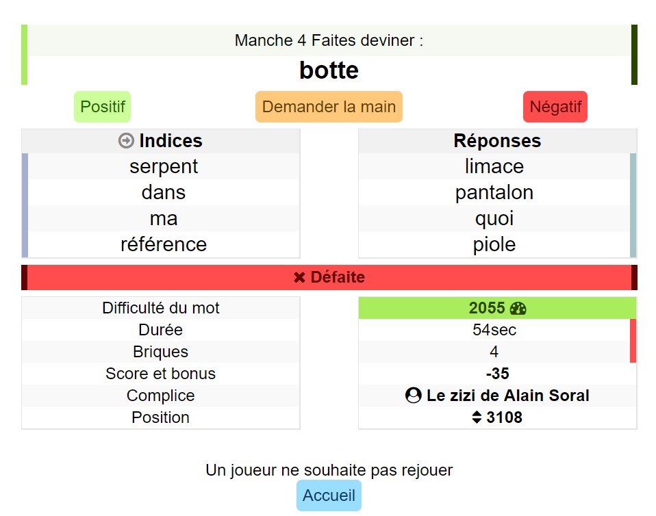Click the orange Demander la main button

329,107
